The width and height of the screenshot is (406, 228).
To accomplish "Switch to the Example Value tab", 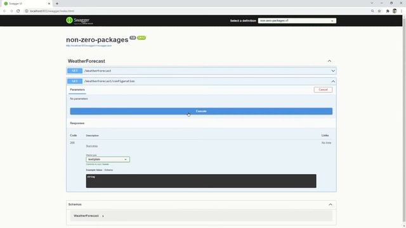I will point(94,170).
